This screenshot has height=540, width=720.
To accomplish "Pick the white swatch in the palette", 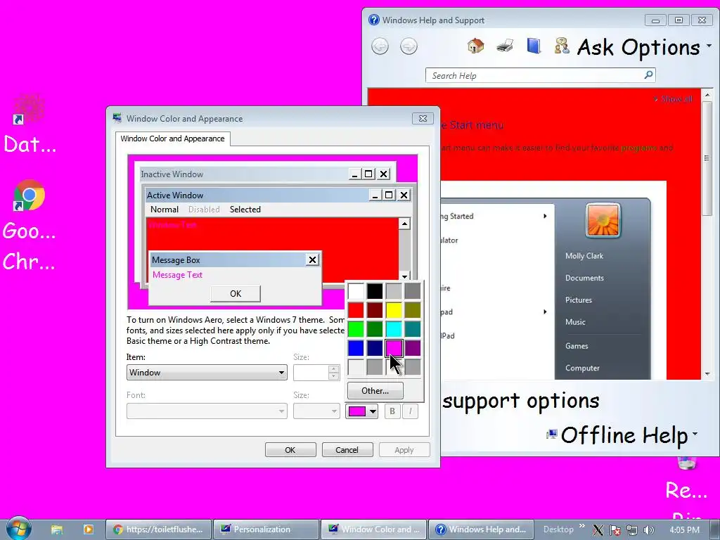I will (x=355, y=291).
